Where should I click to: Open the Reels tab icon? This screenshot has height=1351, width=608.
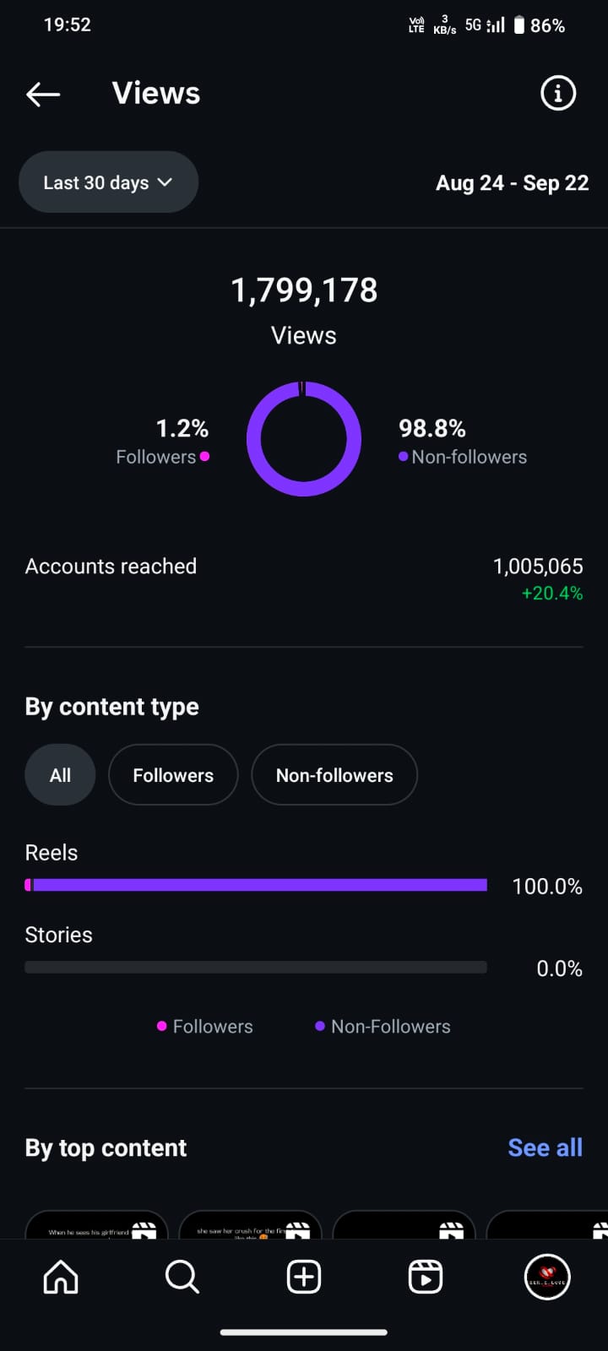[x=426, y=1277]
